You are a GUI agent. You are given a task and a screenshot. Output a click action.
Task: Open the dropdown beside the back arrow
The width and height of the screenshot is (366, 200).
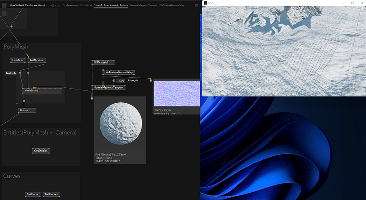(55, 5)
